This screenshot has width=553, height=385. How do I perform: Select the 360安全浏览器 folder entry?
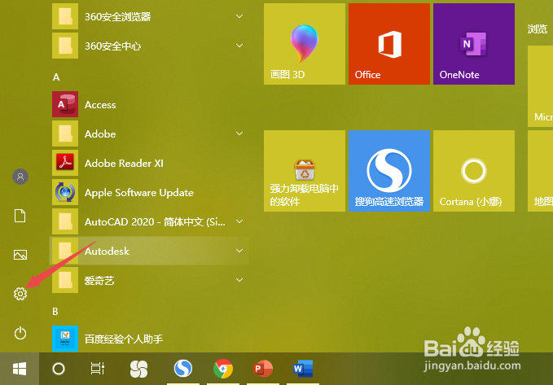click(149, 16)
